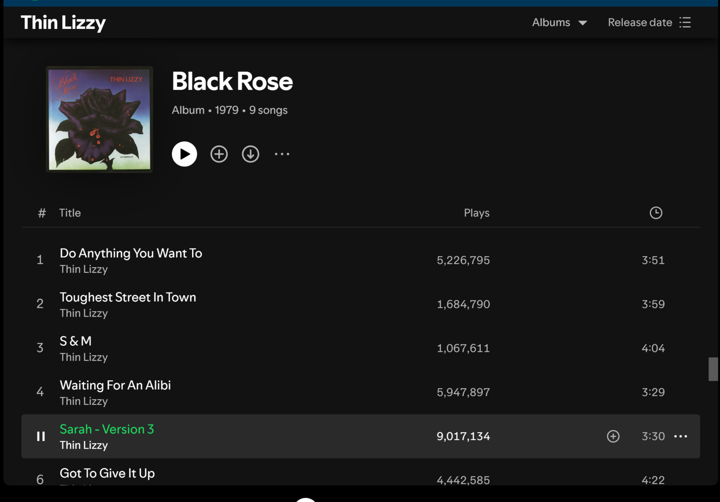The width and height of the screenshot is (720, 502).
Task: Pause the playing Sarah - Version 3 track
Action: pyautogui.click(x=41, y=436)
